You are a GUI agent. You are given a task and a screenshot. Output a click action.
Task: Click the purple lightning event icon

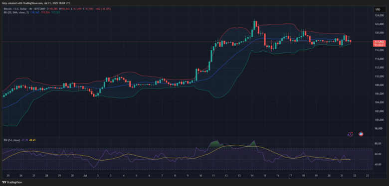coord(350,134)
